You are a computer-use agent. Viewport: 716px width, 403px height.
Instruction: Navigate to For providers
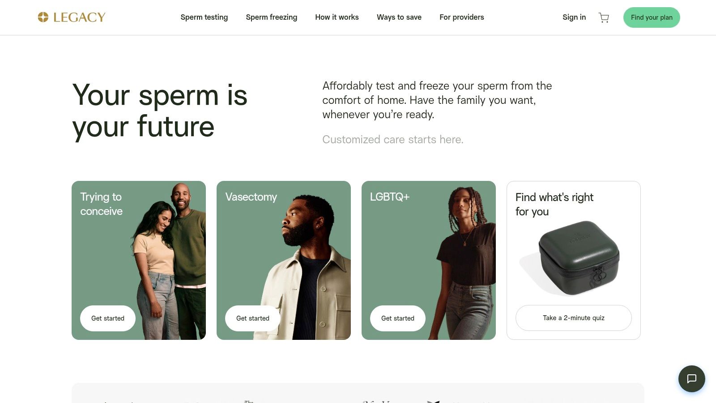(x=461, y=17)
